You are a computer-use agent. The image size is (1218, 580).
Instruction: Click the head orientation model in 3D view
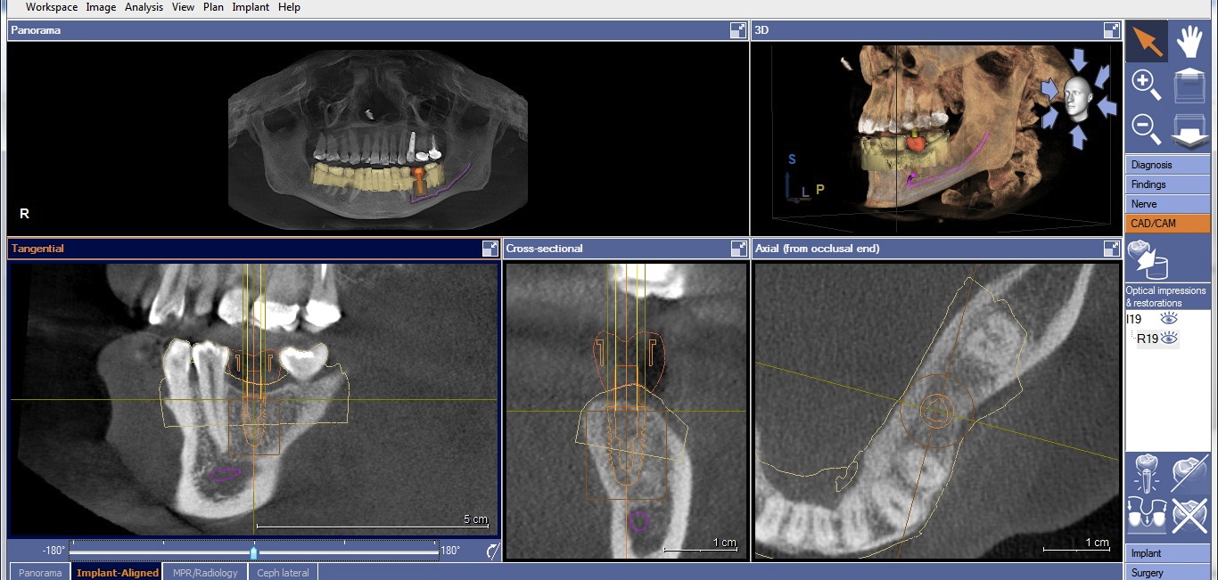1078,98
